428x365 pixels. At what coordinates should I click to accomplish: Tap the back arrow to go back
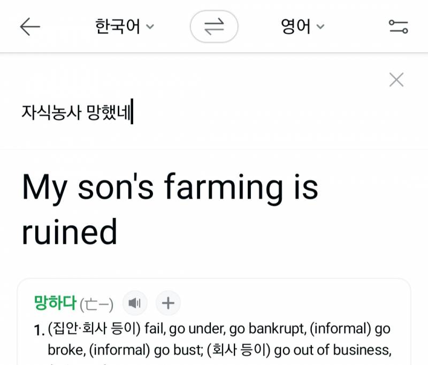[x=30, y=26]
